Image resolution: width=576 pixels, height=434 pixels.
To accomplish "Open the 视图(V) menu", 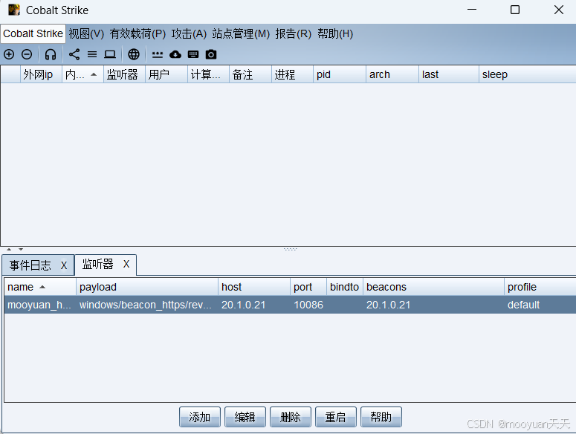I will click(x=86, y=33).
